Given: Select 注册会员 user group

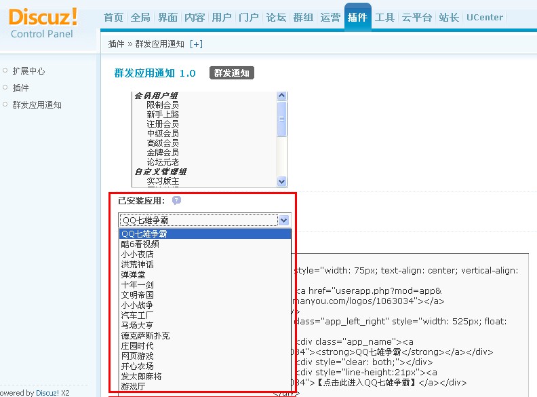Looking at the screenshot, I should pyautogui.click(x=163, y=124).
